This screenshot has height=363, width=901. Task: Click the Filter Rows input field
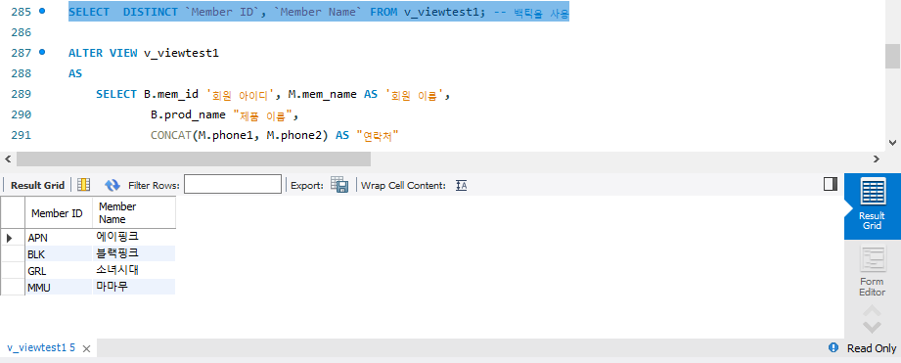233,184
